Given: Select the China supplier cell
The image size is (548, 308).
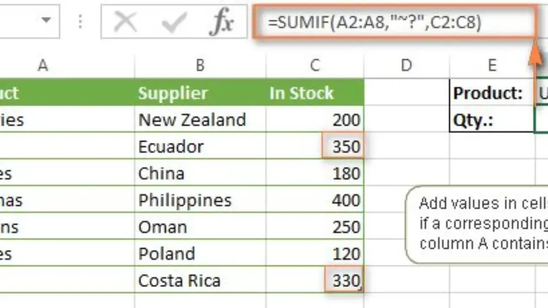Looking at the screenshot, I should pos(200,173).
